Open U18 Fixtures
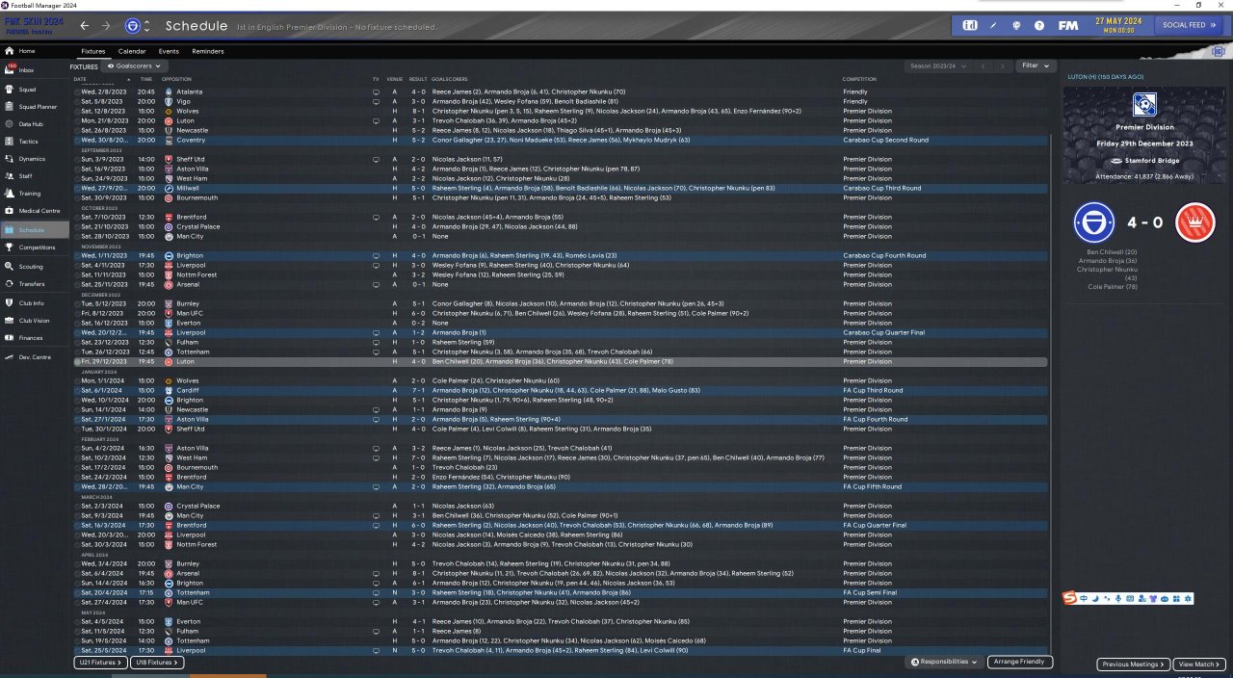 point(157,663)
